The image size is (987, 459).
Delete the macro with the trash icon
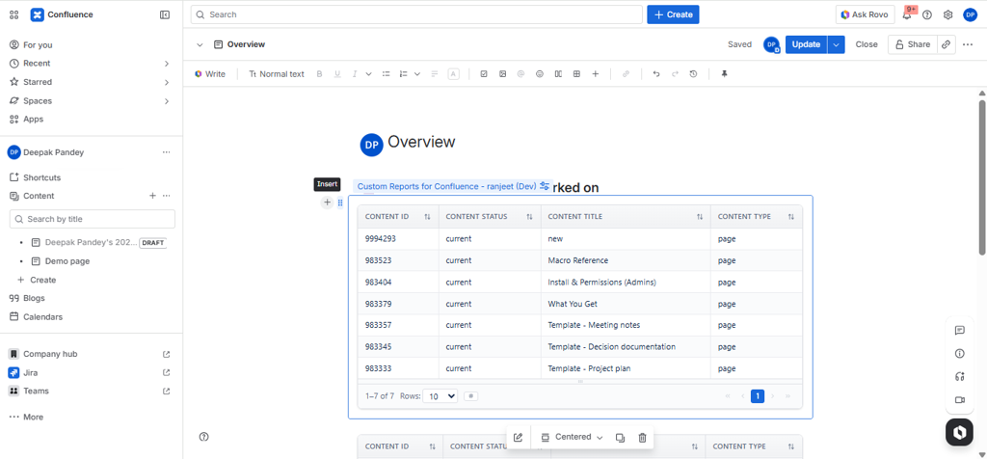642,437
